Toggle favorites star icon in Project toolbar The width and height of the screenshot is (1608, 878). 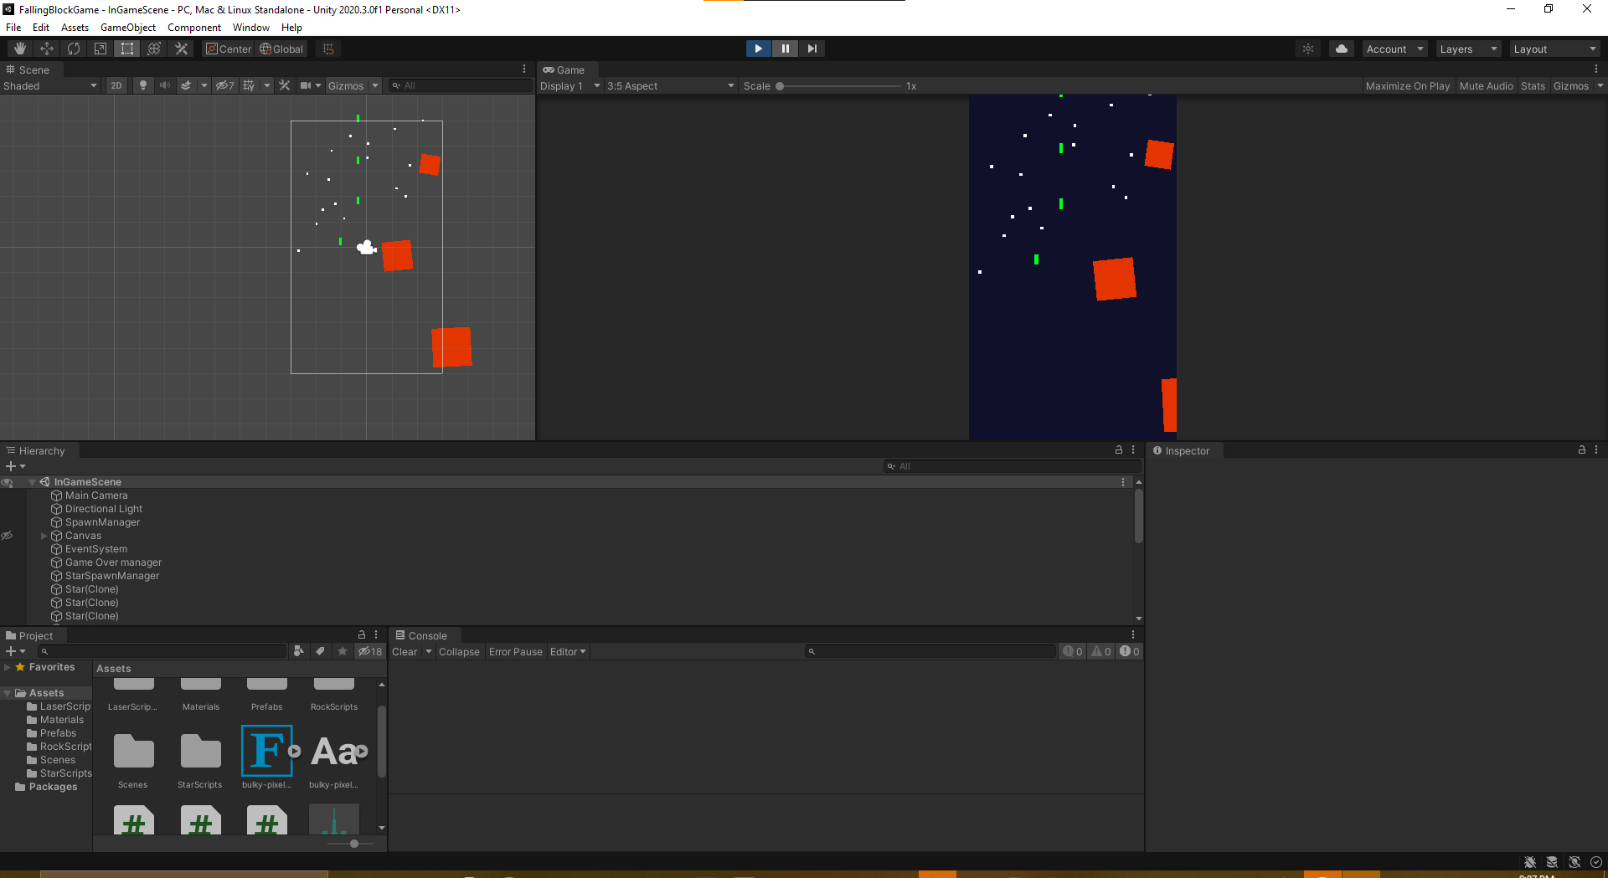(342, 651)
